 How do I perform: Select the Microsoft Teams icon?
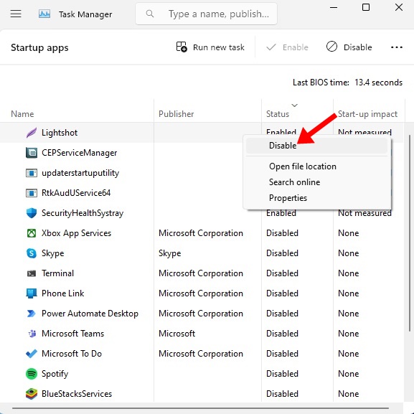point(32,334)
